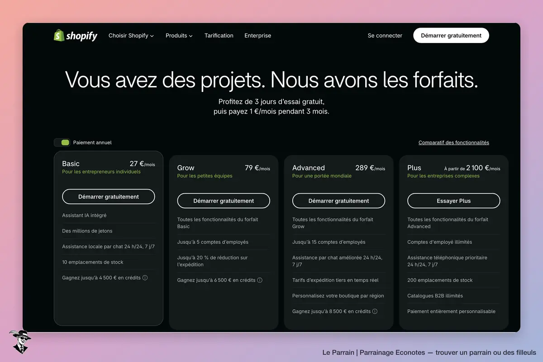
Task: Click 'Pour une portée mondiale' subtitle
Action: [x=322, y=176]
